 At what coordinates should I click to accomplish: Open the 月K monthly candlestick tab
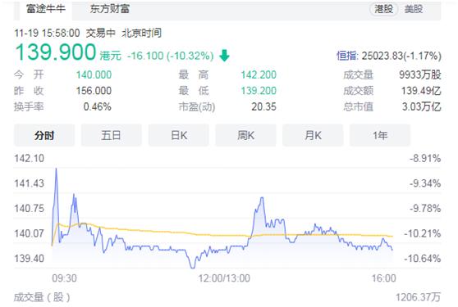click(x=313, y=135)
